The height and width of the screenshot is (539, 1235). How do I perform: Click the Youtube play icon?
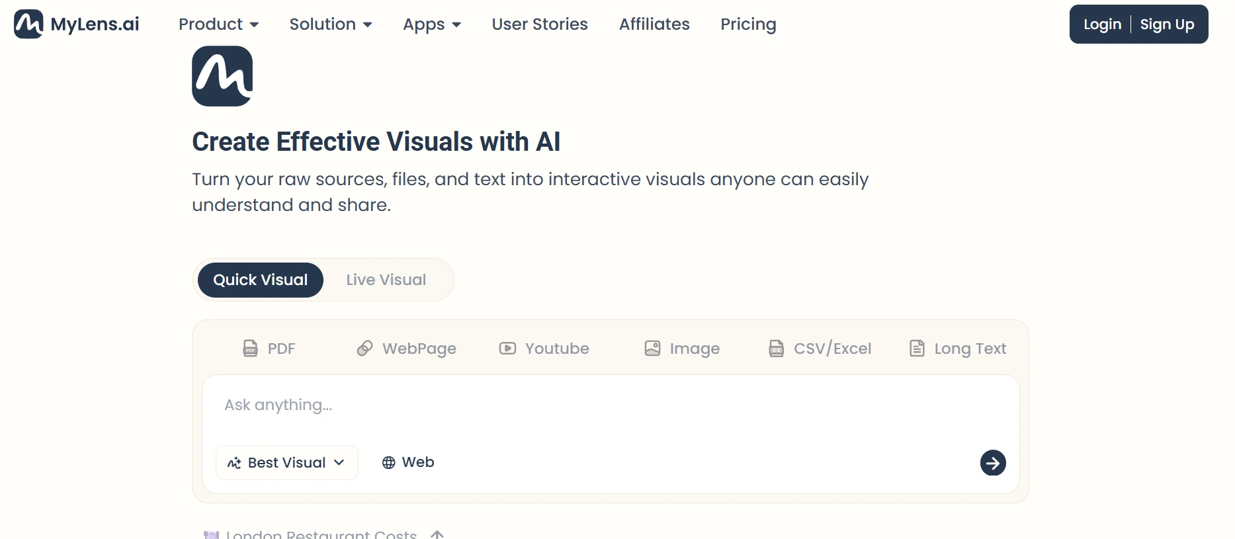507,349
